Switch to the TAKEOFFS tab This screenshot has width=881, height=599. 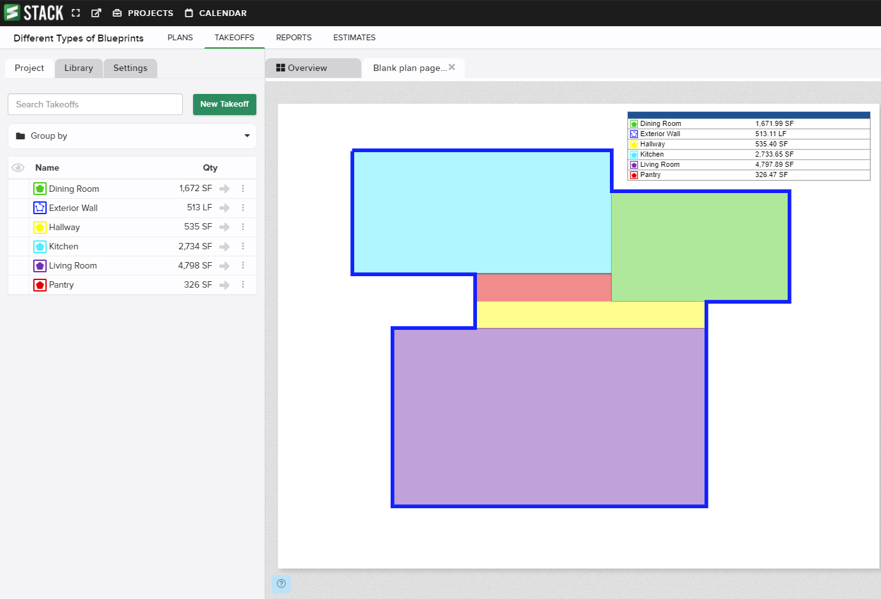point(235,38)
